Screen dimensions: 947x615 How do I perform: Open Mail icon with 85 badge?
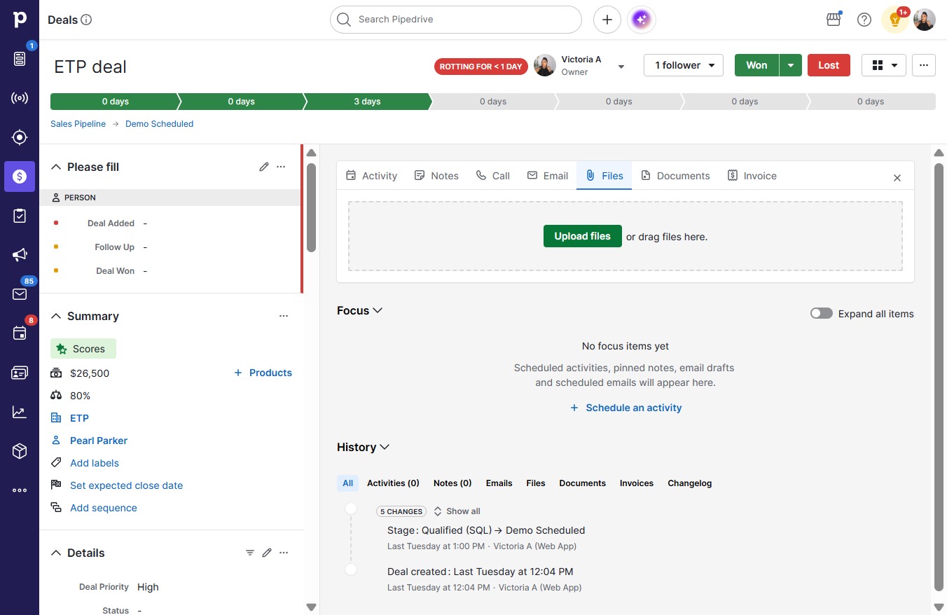tap(20, 294)
